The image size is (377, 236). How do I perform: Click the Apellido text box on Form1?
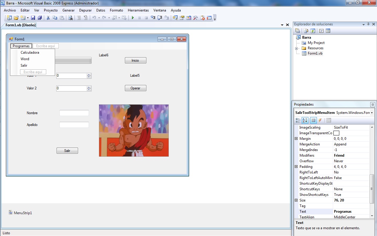point(74,125)
